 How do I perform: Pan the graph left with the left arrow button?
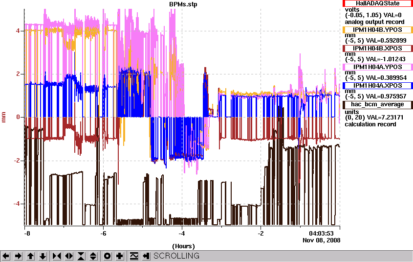6,256
